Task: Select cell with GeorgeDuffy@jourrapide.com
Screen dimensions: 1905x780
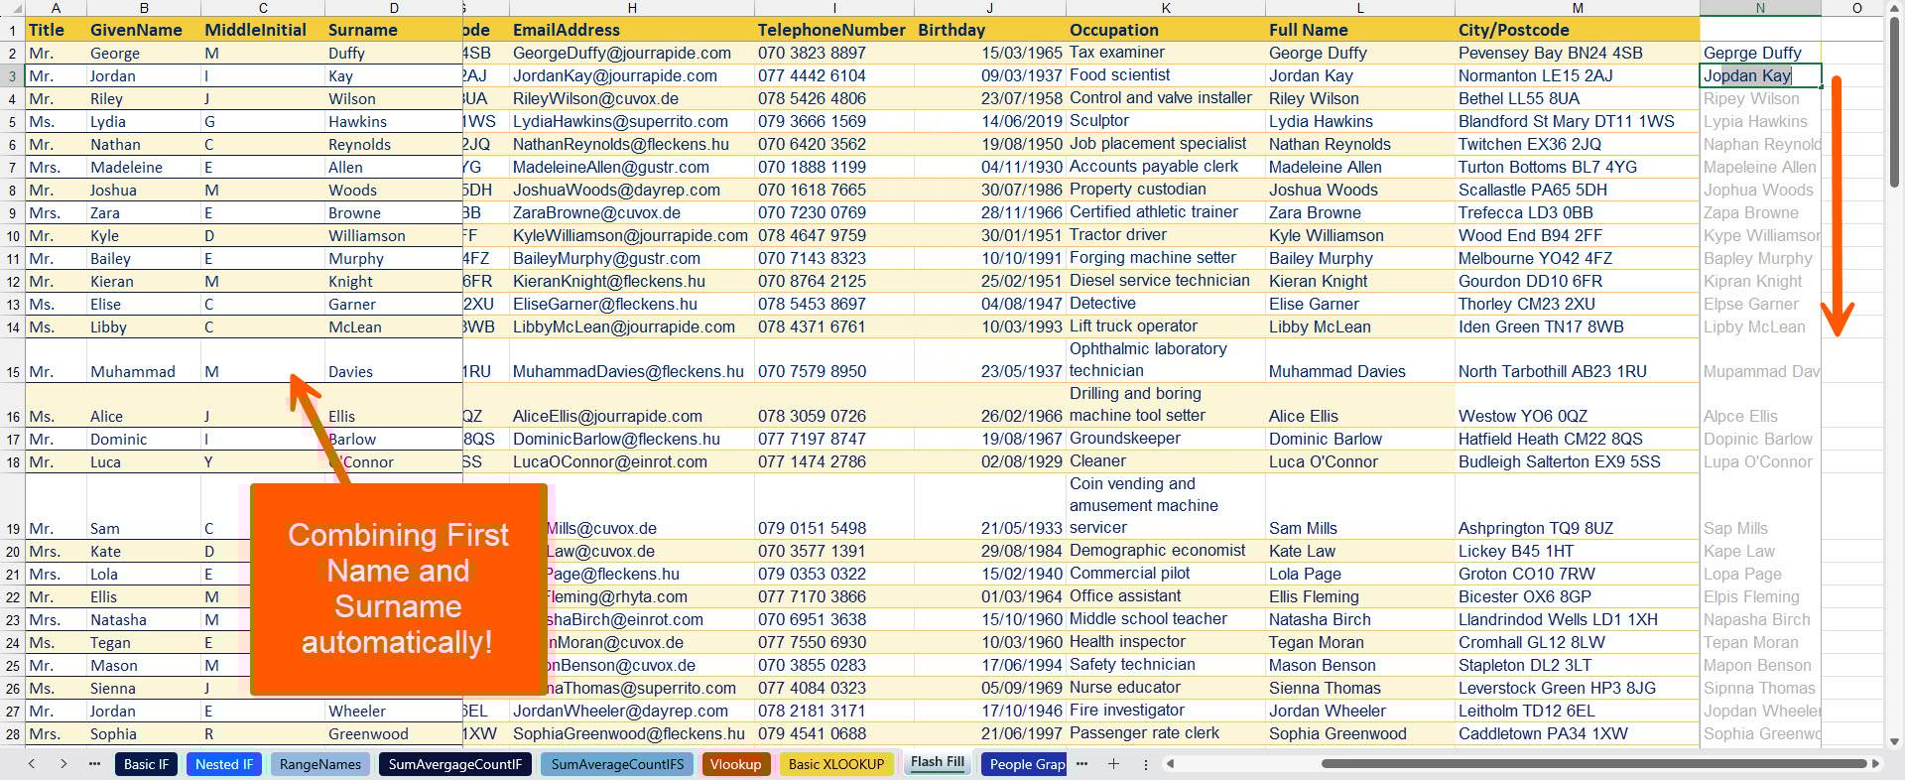Action: 632,53
